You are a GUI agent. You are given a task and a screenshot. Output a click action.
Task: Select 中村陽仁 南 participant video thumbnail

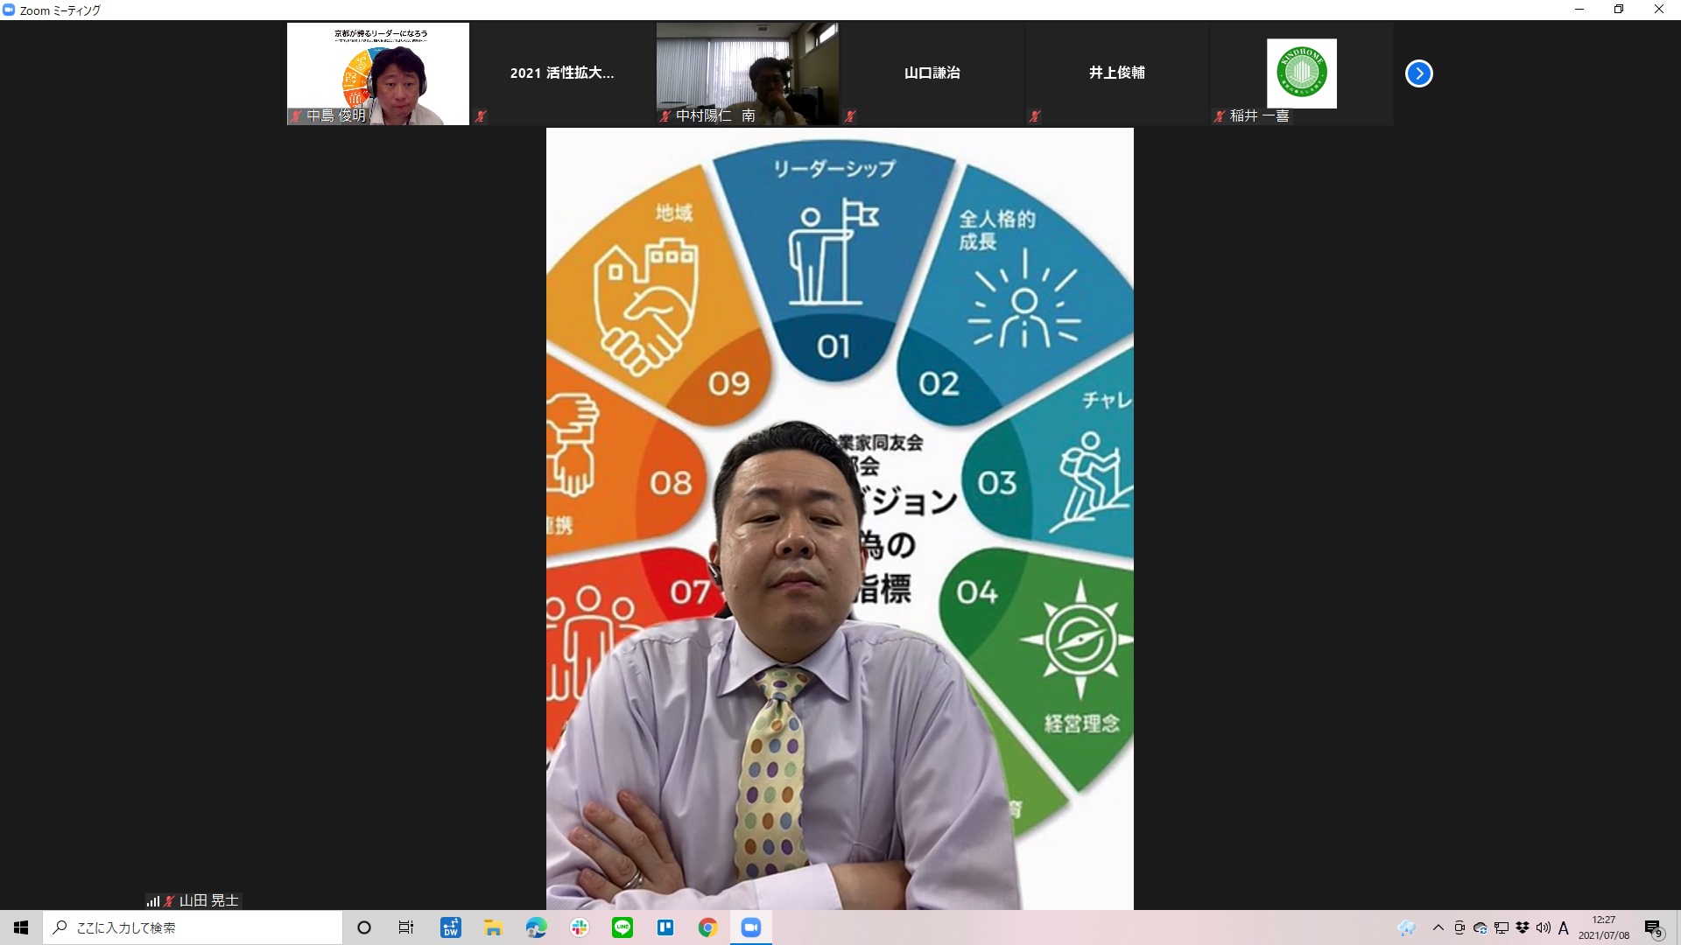click(x=747, y=73)
